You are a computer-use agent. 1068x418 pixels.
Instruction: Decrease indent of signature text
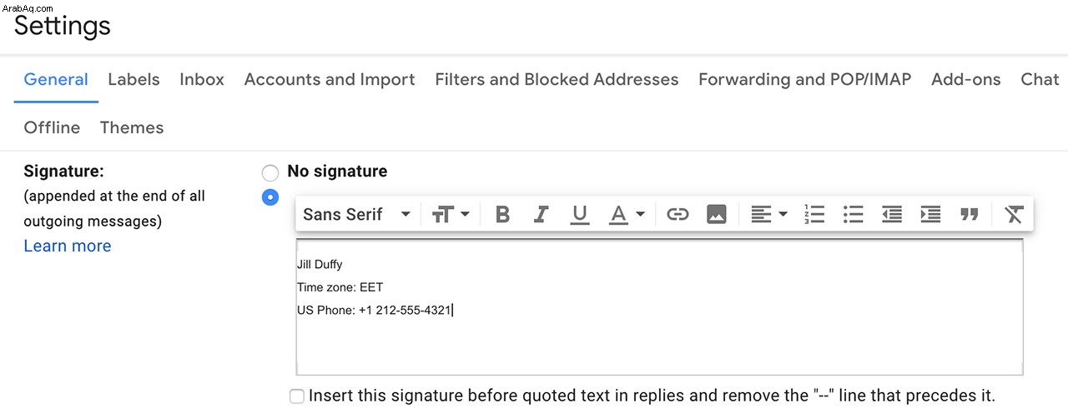point(892,215)
